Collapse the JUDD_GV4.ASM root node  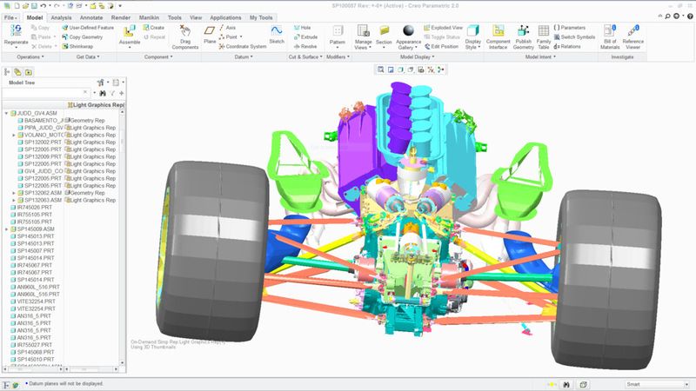(x=6, y=113)
